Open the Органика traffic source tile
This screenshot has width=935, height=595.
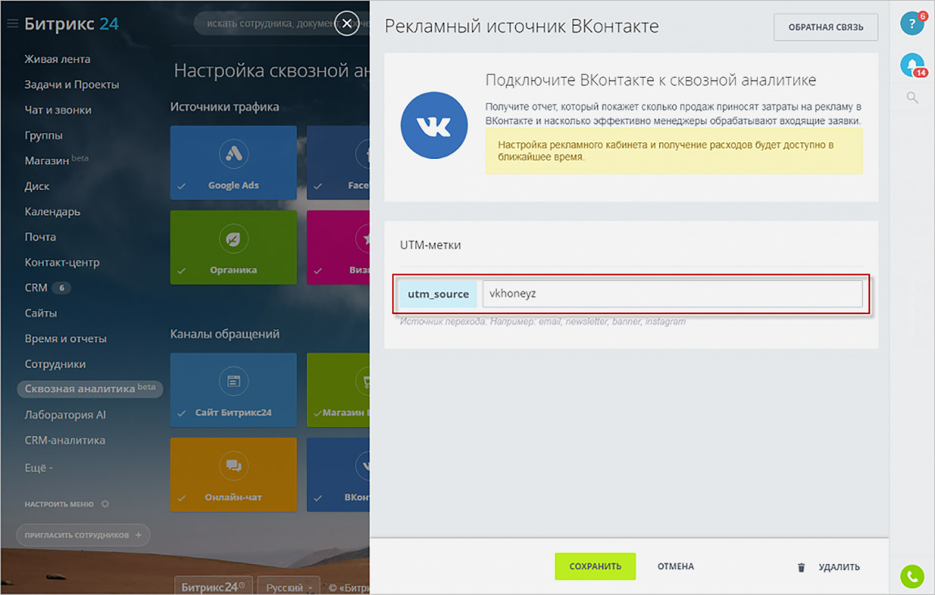(x=233, y=247)
